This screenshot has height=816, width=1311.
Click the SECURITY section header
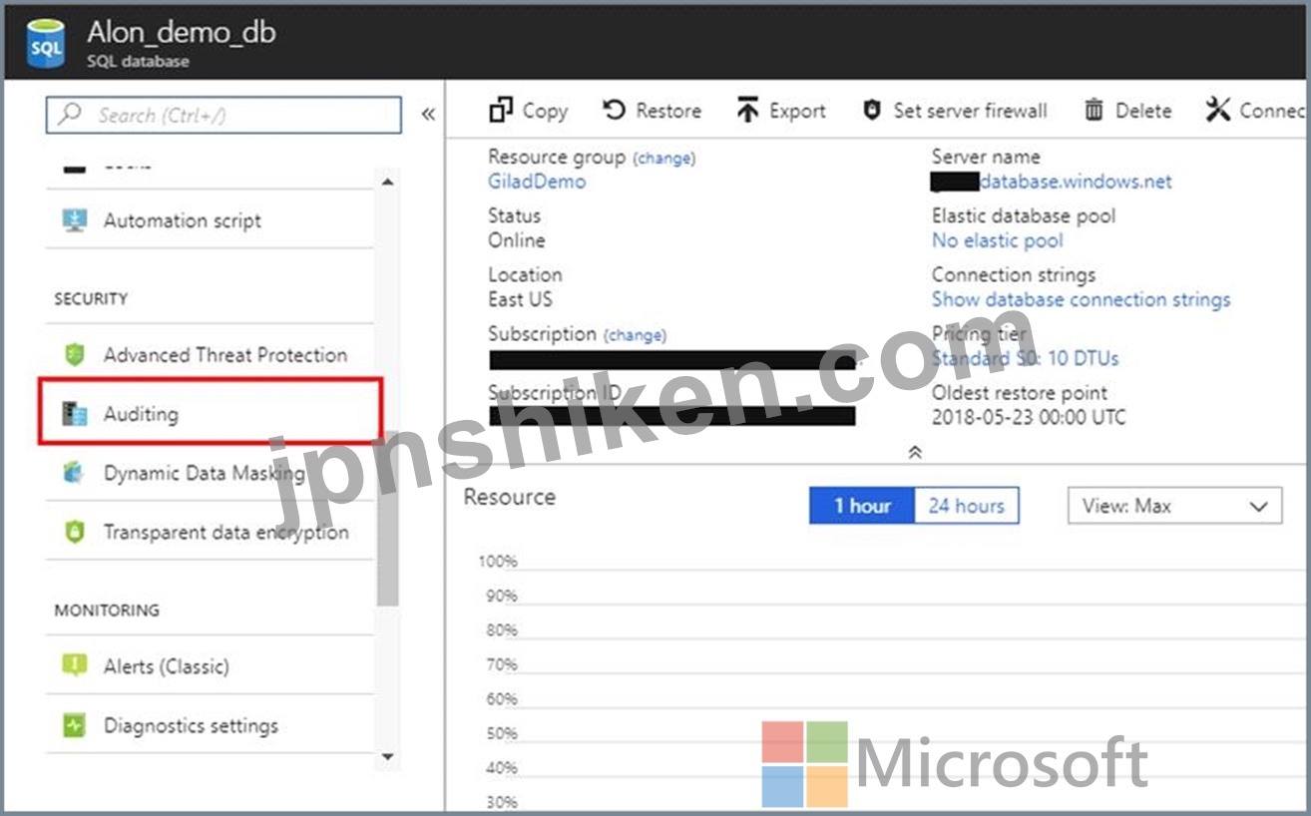tap(91, 298)
